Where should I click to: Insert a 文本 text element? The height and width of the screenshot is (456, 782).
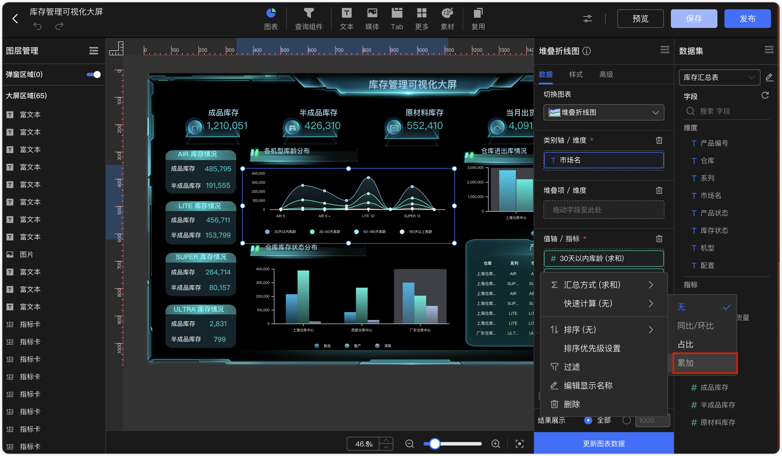(x=346, y=19)
